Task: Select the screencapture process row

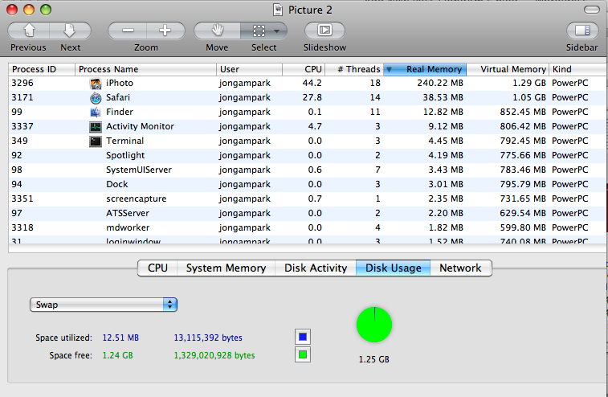Action: pyautogui.click(x=307, y=198)
